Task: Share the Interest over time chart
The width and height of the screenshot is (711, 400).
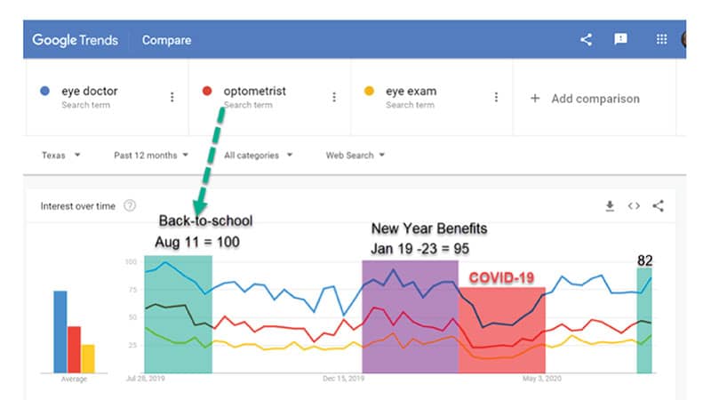Action: [658, 206]
